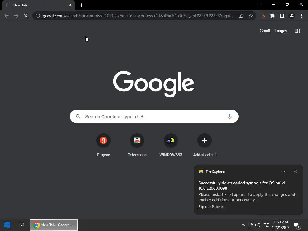The image size is (308, 231).
Task: Stop loading the page
Action: point(26,16)
